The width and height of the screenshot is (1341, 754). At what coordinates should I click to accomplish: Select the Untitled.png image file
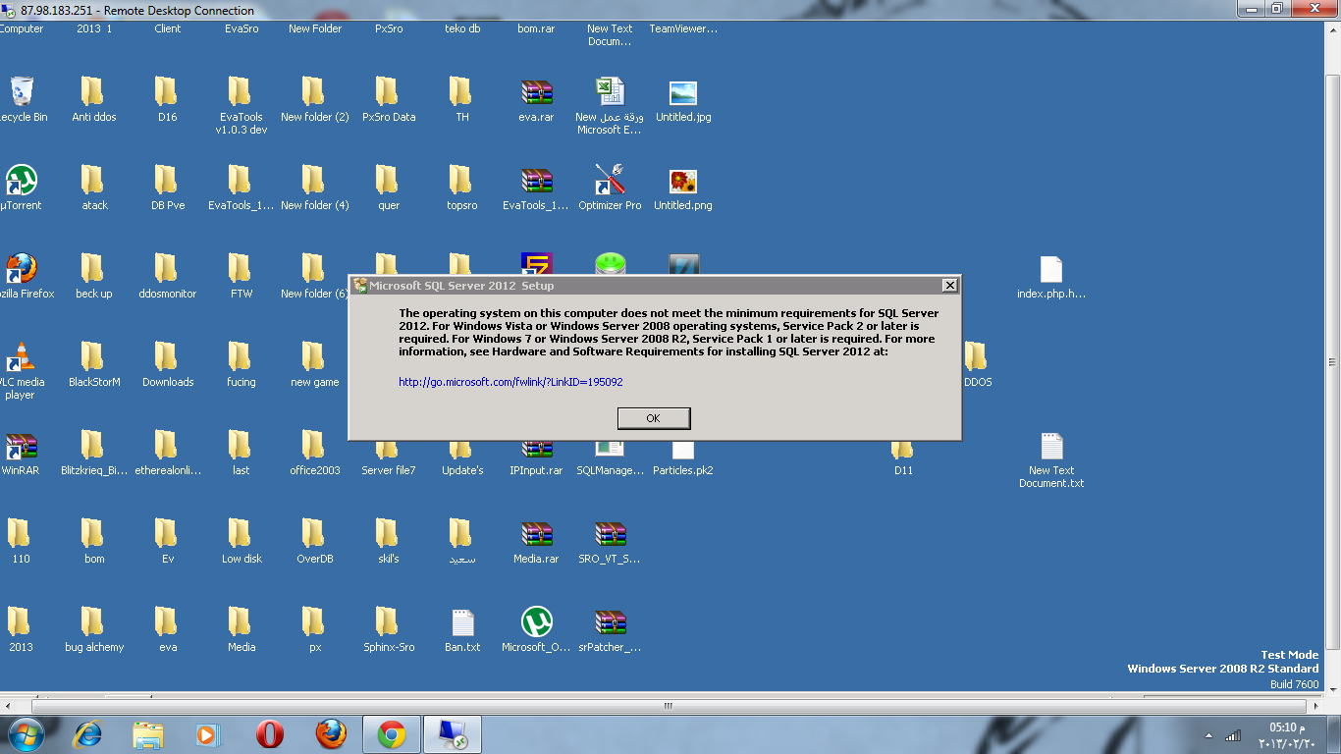683,188
